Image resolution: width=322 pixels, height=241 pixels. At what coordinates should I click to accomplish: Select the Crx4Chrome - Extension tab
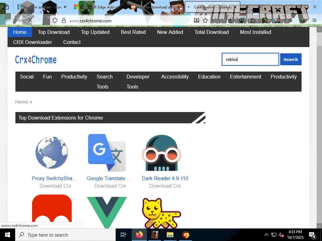click(x=213, y=7)
